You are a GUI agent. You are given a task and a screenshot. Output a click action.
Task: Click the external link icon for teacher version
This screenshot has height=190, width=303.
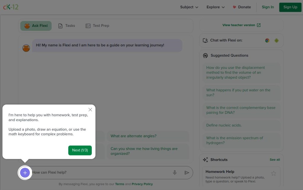pyautogui.click(x=259, y=25)
